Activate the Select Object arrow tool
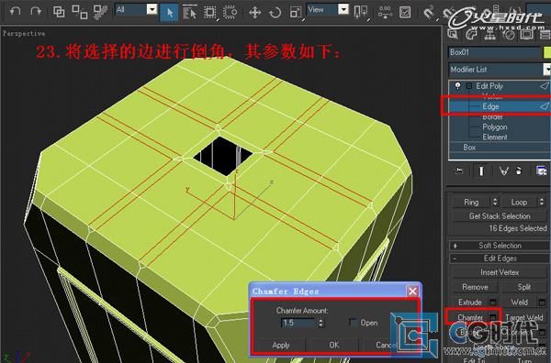551x363 pixels. pyautogui.click(x=169, y=13)
